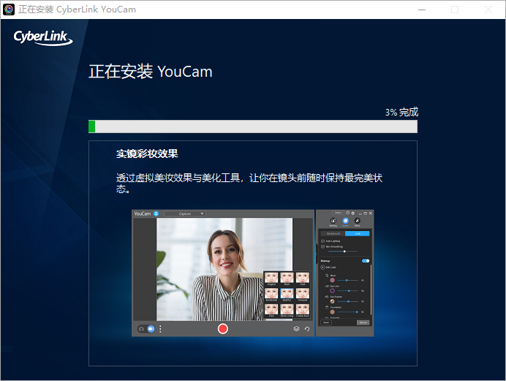This screenshot has height=381, width=506.
Task: Click the blue video mode icon in preview
Action: pos(151,329)
